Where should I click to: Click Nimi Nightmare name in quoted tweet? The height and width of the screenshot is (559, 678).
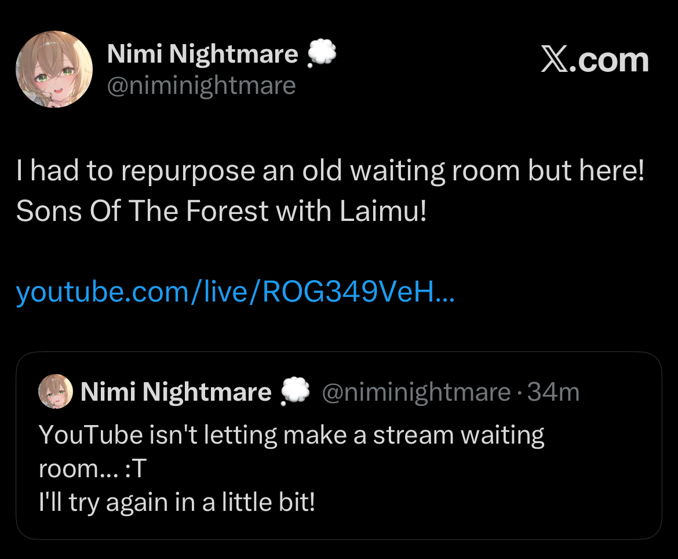176,392
